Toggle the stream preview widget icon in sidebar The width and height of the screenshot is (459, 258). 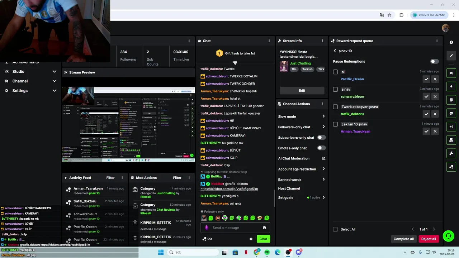tap(451, 73)
